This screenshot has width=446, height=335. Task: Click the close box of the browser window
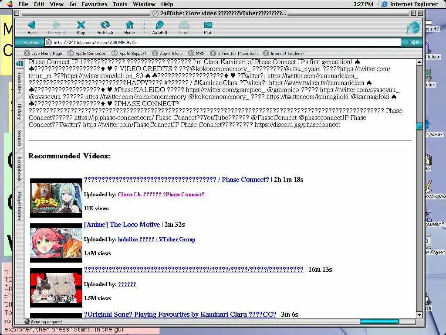(17, 13)
